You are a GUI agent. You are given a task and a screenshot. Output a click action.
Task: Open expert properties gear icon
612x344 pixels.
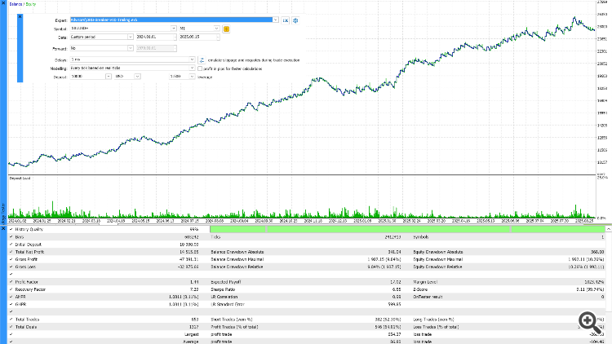295,19
